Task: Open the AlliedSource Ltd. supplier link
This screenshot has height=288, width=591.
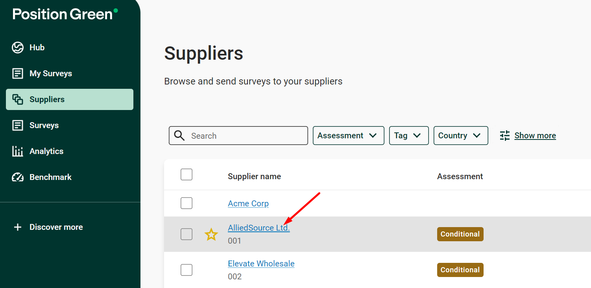Action: [259, 227]
